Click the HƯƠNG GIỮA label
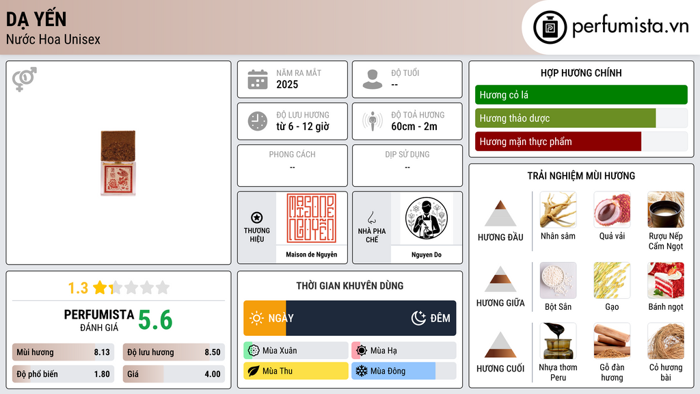This screenshot has height=394, width=700. click(x=500, y=303)
